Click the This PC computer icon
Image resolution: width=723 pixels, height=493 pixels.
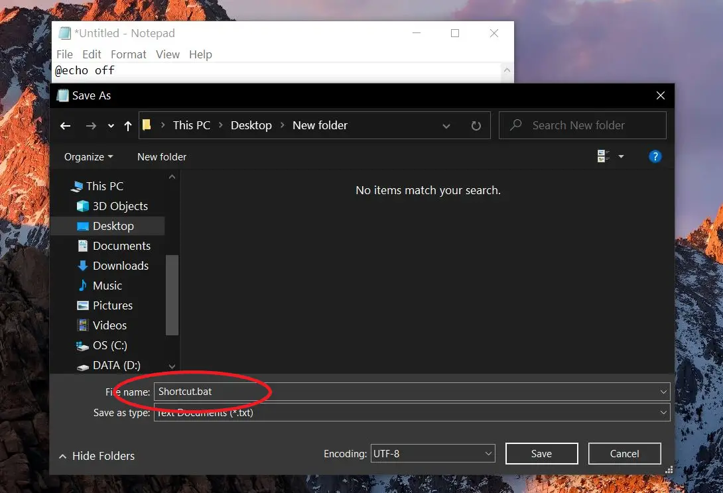click(76, 187)
